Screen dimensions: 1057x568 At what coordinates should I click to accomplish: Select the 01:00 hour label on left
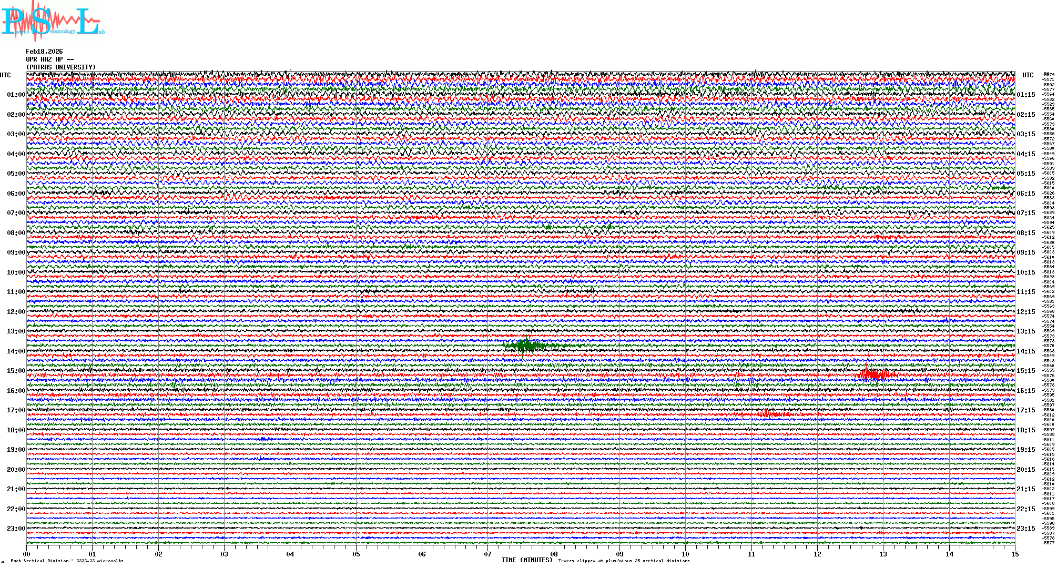(16, 95)
